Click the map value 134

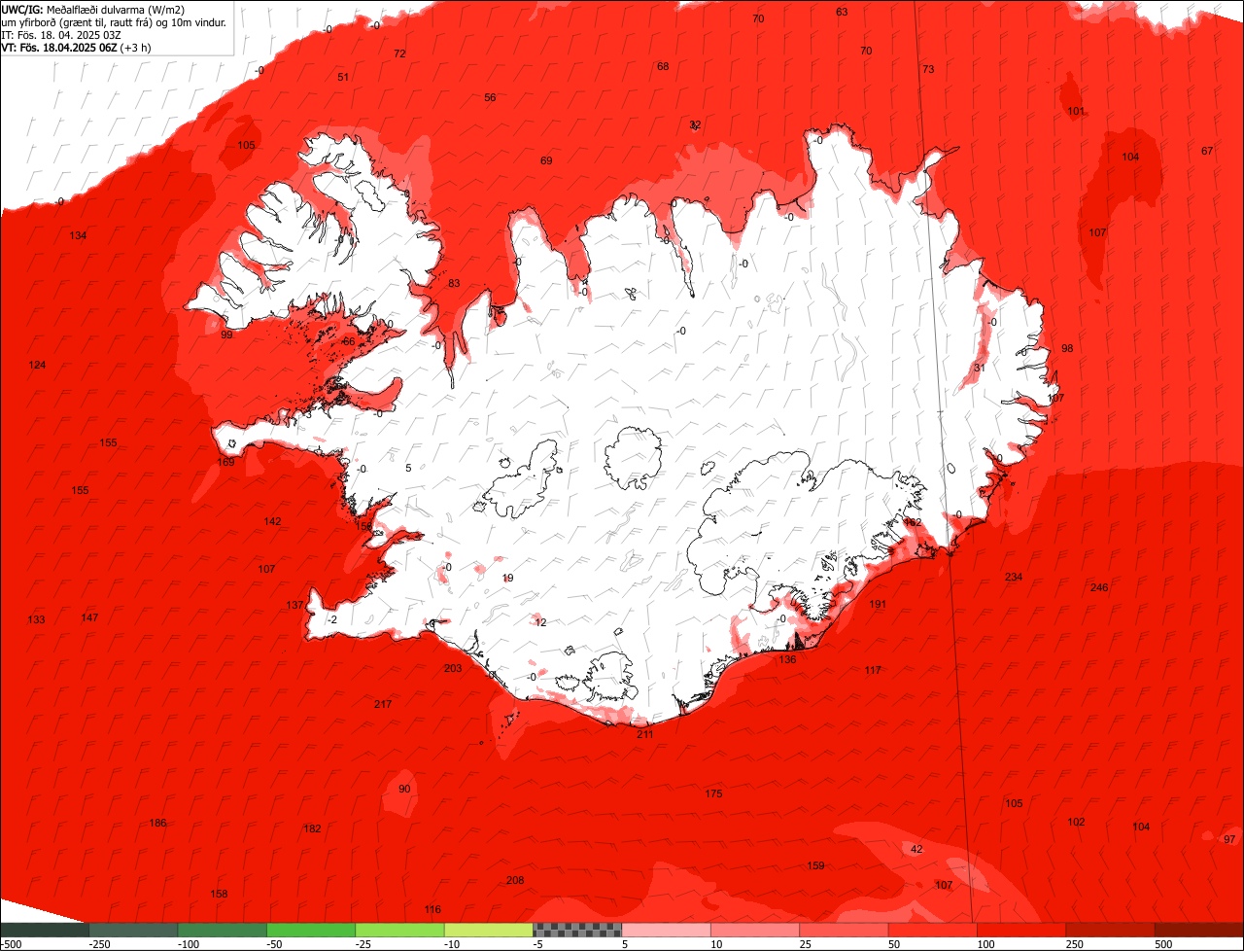tap(78, 235)
